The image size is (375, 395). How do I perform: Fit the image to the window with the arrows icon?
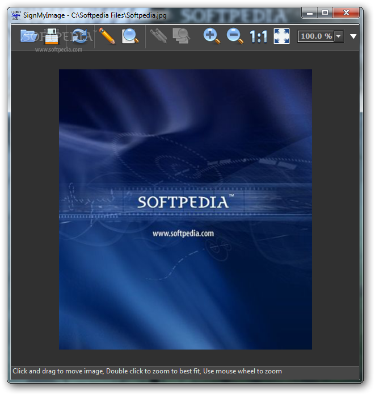coord(281,36)
